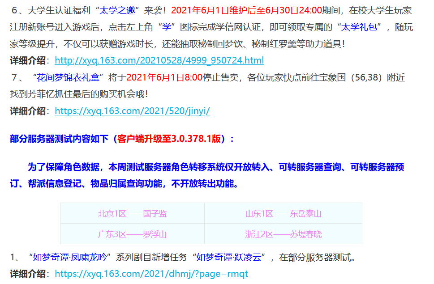434x284 pixels.
Task: Open the 太学之邀 detail link ending in 950724.html
Action: 159,60
